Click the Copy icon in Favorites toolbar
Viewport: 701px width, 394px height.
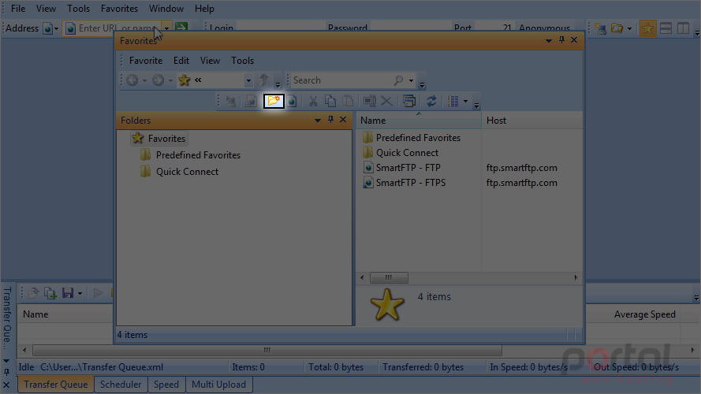point(330,102)
